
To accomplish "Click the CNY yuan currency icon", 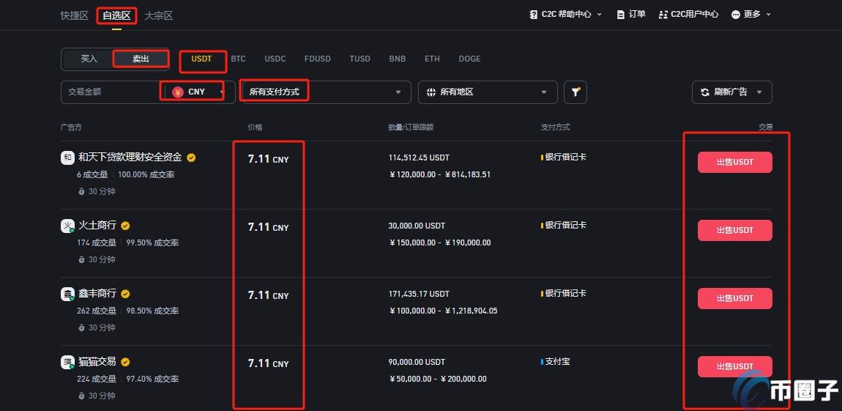I will (178, 92).
